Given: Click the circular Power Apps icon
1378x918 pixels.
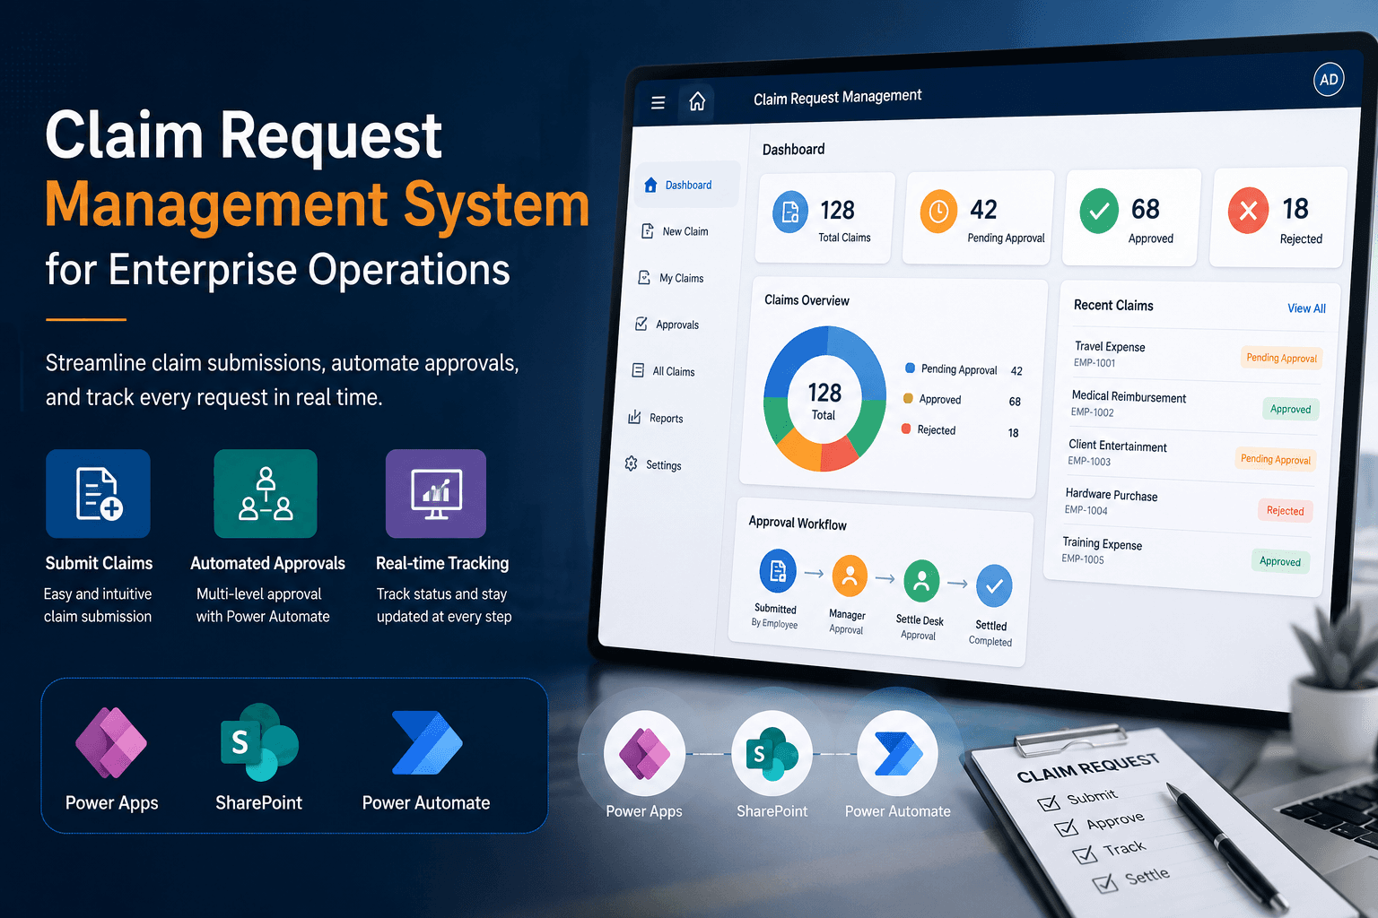Looking at the screenshot, I should pos(644,753).
